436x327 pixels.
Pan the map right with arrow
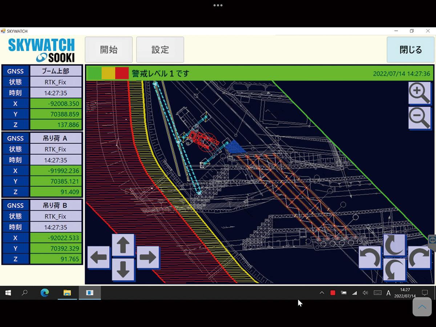coord(148,257)
